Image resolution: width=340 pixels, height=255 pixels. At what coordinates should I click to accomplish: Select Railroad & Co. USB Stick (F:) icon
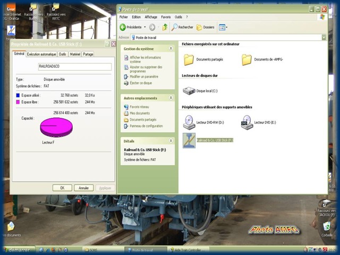pos(189,140)
